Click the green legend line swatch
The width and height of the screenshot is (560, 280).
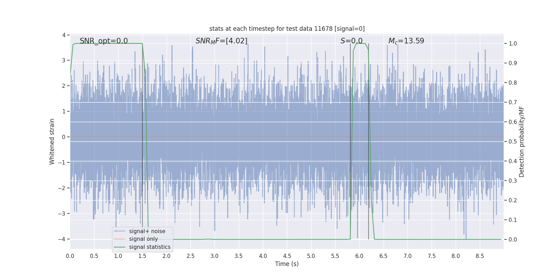pos(120,247)
